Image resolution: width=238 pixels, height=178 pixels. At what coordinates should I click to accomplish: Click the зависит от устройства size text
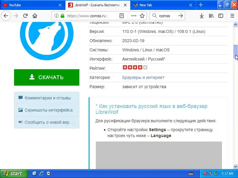click(144, 87)
